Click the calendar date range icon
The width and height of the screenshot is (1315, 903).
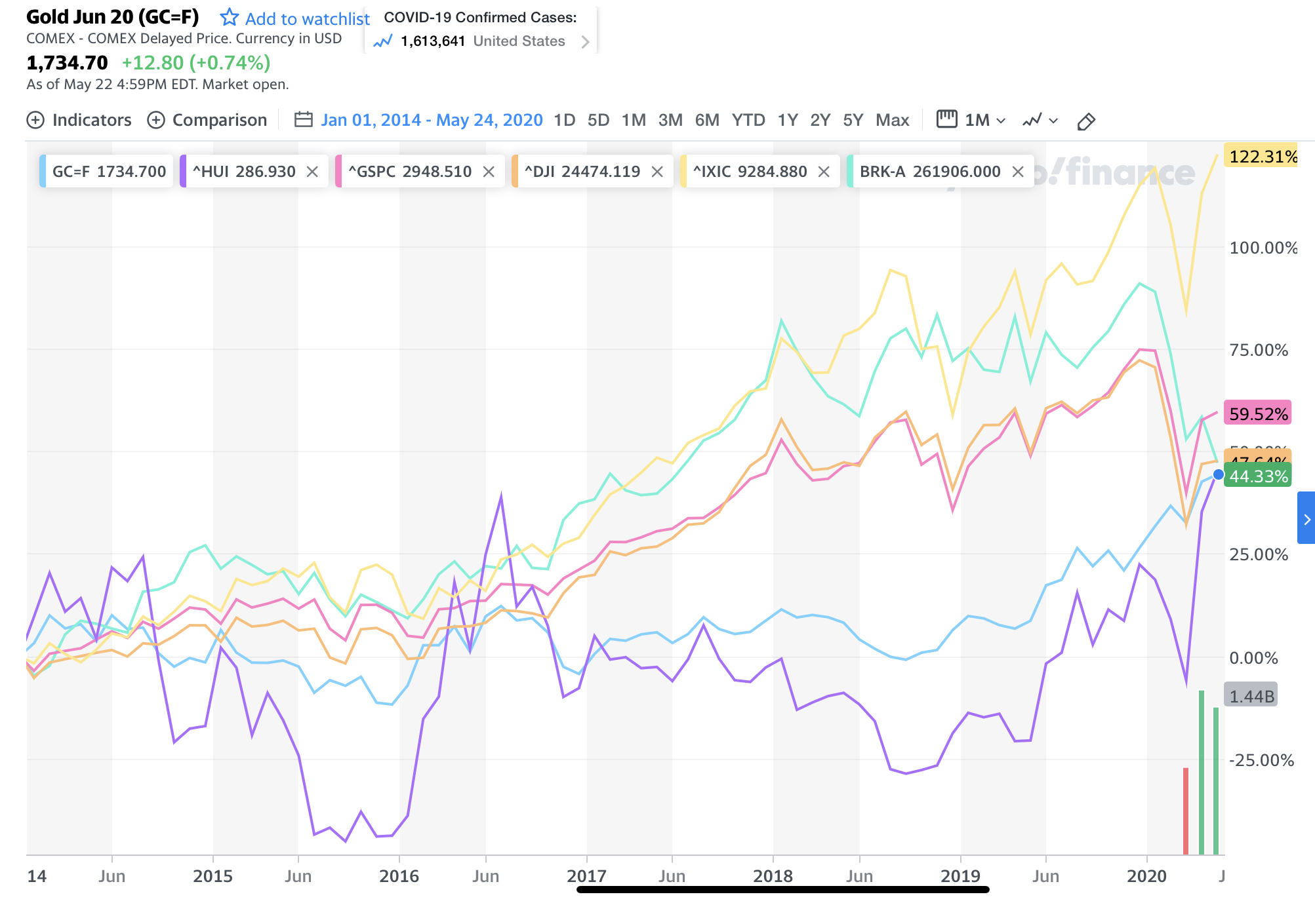pos(303,120)
